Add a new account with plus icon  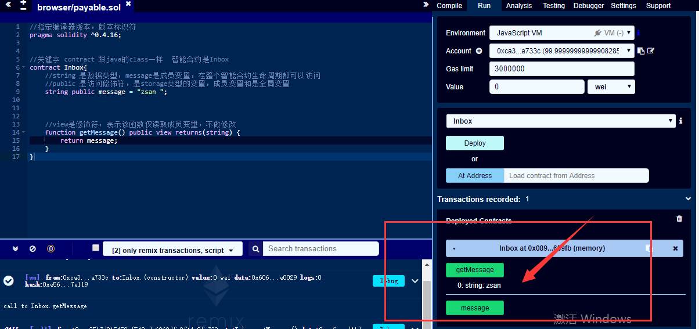tap(479, 51)
